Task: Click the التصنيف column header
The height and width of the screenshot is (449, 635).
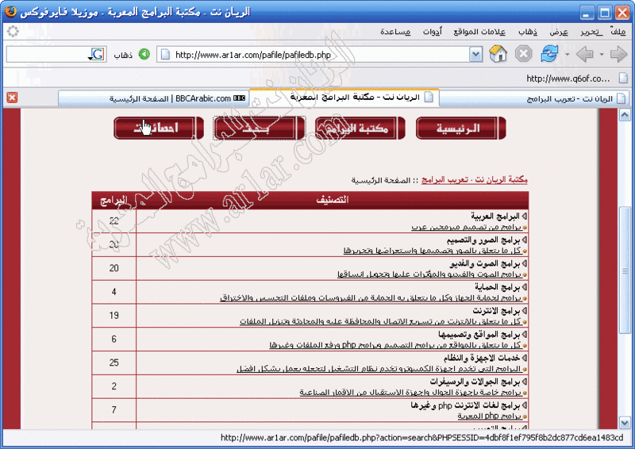Action: point(333,200)
